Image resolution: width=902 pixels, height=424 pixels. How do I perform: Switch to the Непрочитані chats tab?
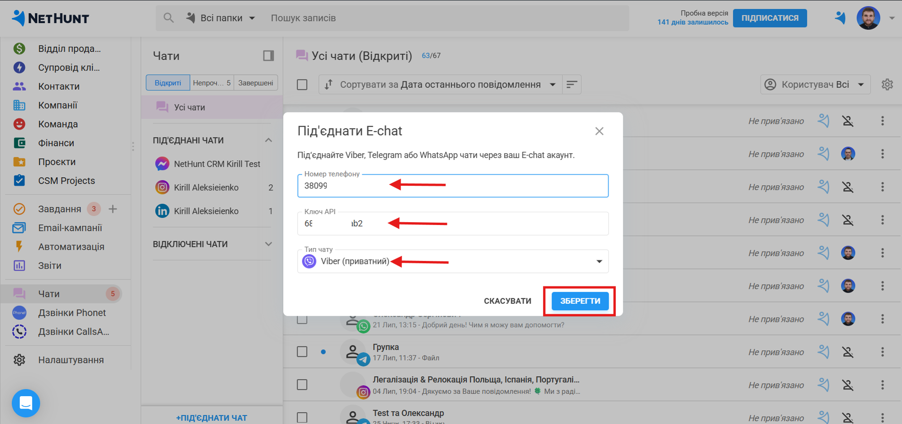[211, 83]
